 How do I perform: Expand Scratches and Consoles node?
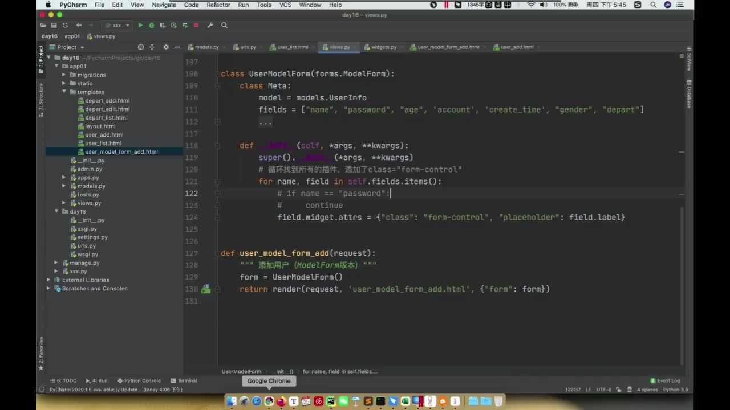click(x=48, y=288)
